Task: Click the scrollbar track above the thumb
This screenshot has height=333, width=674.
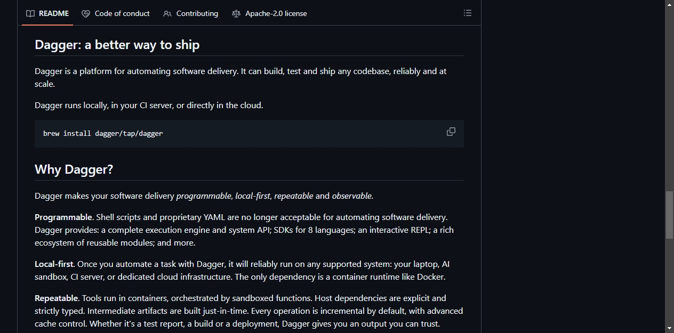Action: (669, 100)
